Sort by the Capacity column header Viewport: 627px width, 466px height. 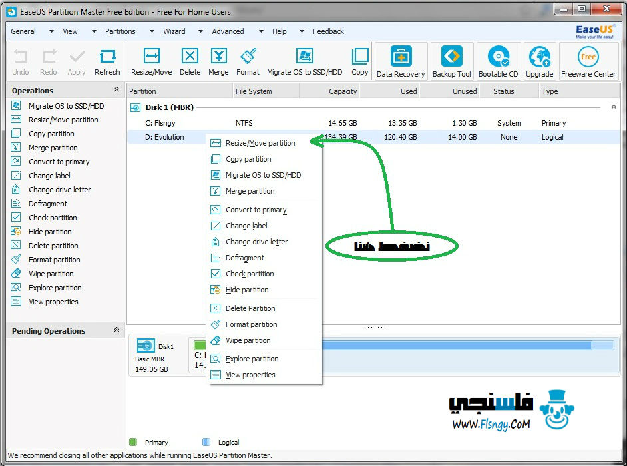click(329, 91)
